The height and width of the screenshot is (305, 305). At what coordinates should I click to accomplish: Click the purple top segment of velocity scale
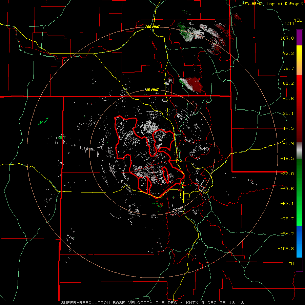point(299,38)
